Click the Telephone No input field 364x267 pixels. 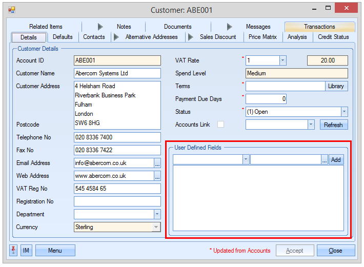click(117, 137)
